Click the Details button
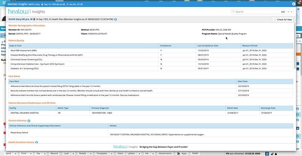Screen dimensions: 302x156 [x=82, y=153]
